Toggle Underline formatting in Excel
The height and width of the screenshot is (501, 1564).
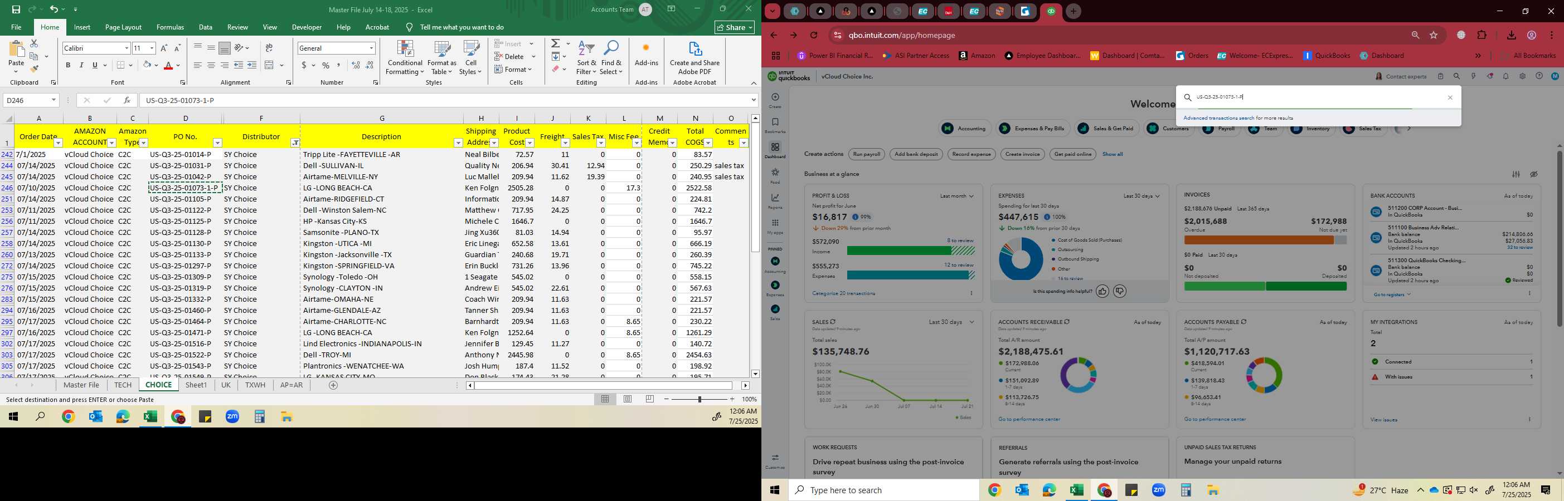click(95, 65)
